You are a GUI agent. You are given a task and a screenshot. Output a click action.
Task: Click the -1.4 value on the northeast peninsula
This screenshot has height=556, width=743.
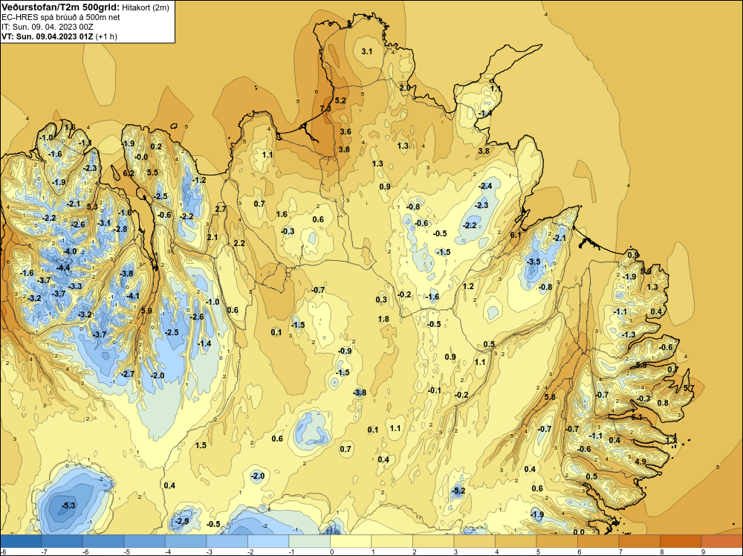(x=484, y=113)
